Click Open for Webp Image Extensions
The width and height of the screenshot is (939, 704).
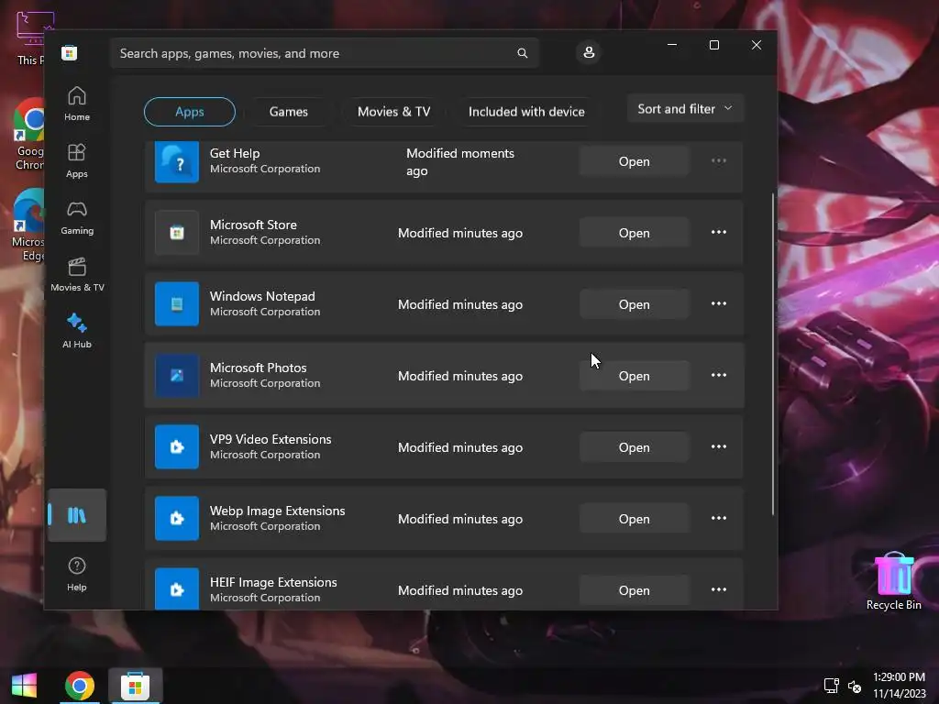[x=635, y=519]
